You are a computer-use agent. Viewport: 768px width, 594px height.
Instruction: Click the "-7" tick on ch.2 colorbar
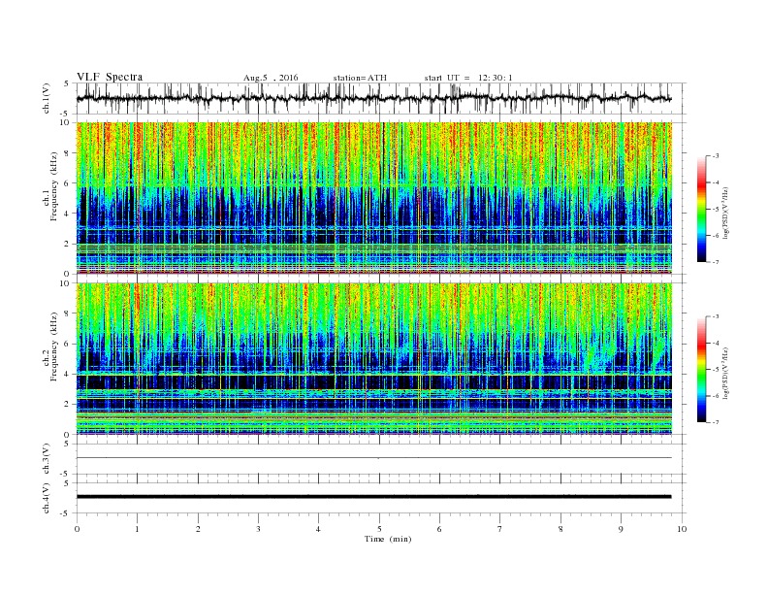716,422
